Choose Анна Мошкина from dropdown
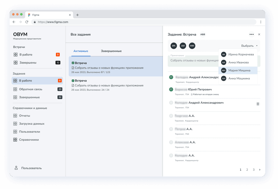278x189 pixels. pyautogui.click(x=238, y=78)
